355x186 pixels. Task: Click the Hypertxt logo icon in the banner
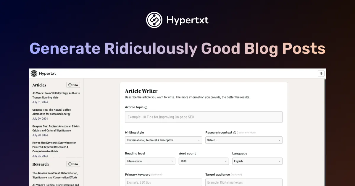pos(154,20)
